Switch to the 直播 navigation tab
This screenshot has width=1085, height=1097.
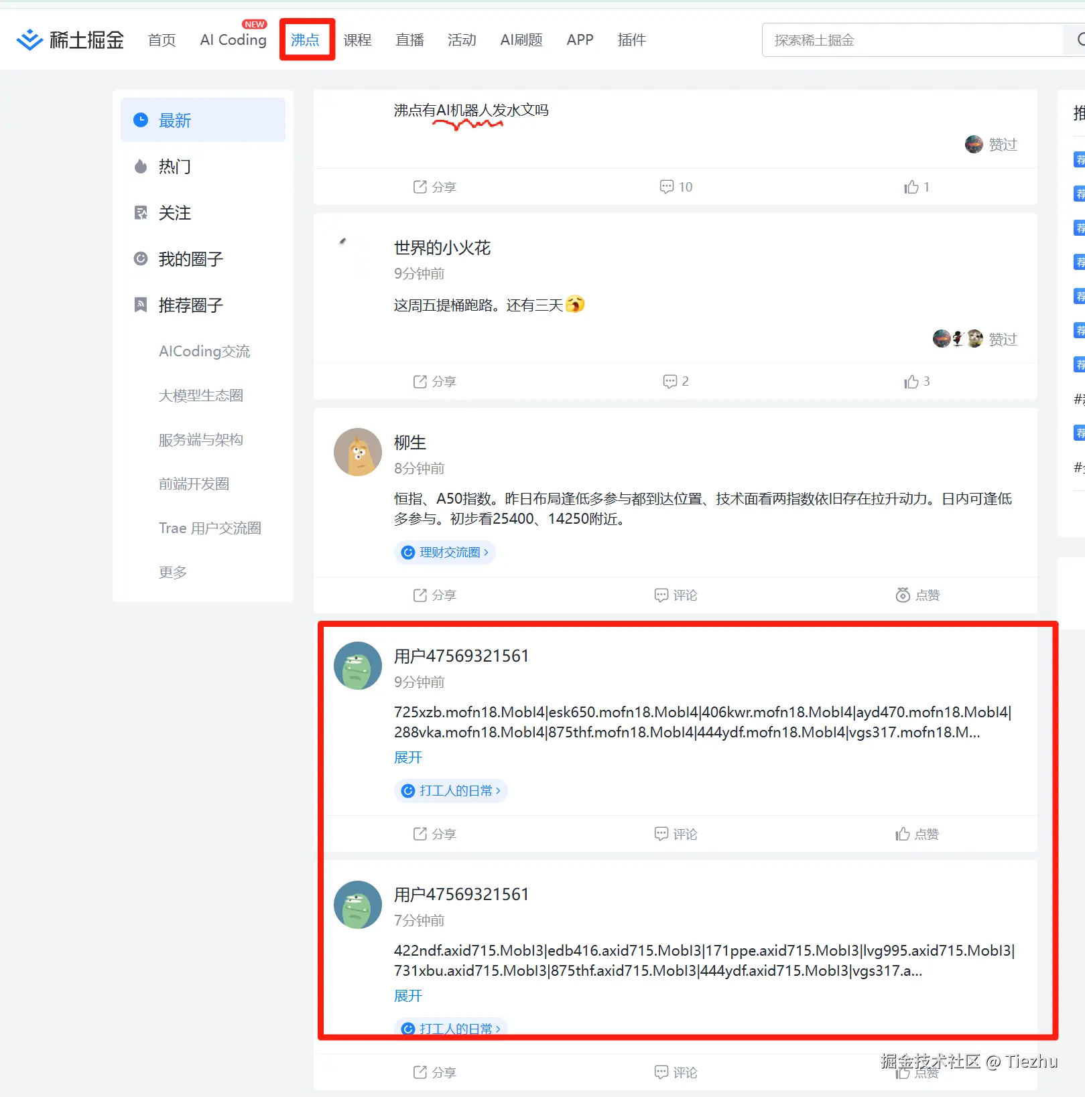[409, 40]
